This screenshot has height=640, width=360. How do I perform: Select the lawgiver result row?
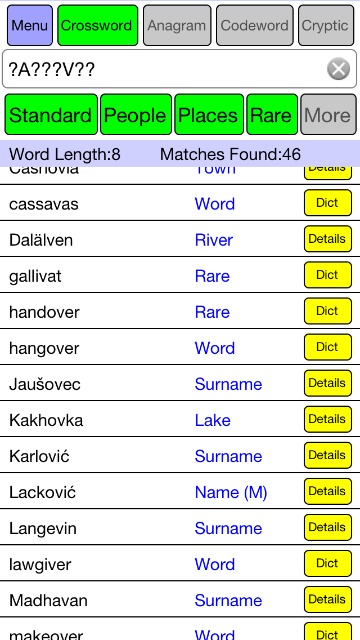coord(180,563)
